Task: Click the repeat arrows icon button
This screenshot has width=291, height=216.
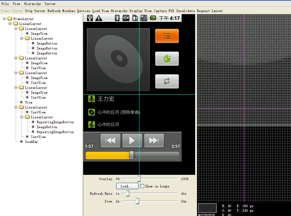Action: [167, 81]
